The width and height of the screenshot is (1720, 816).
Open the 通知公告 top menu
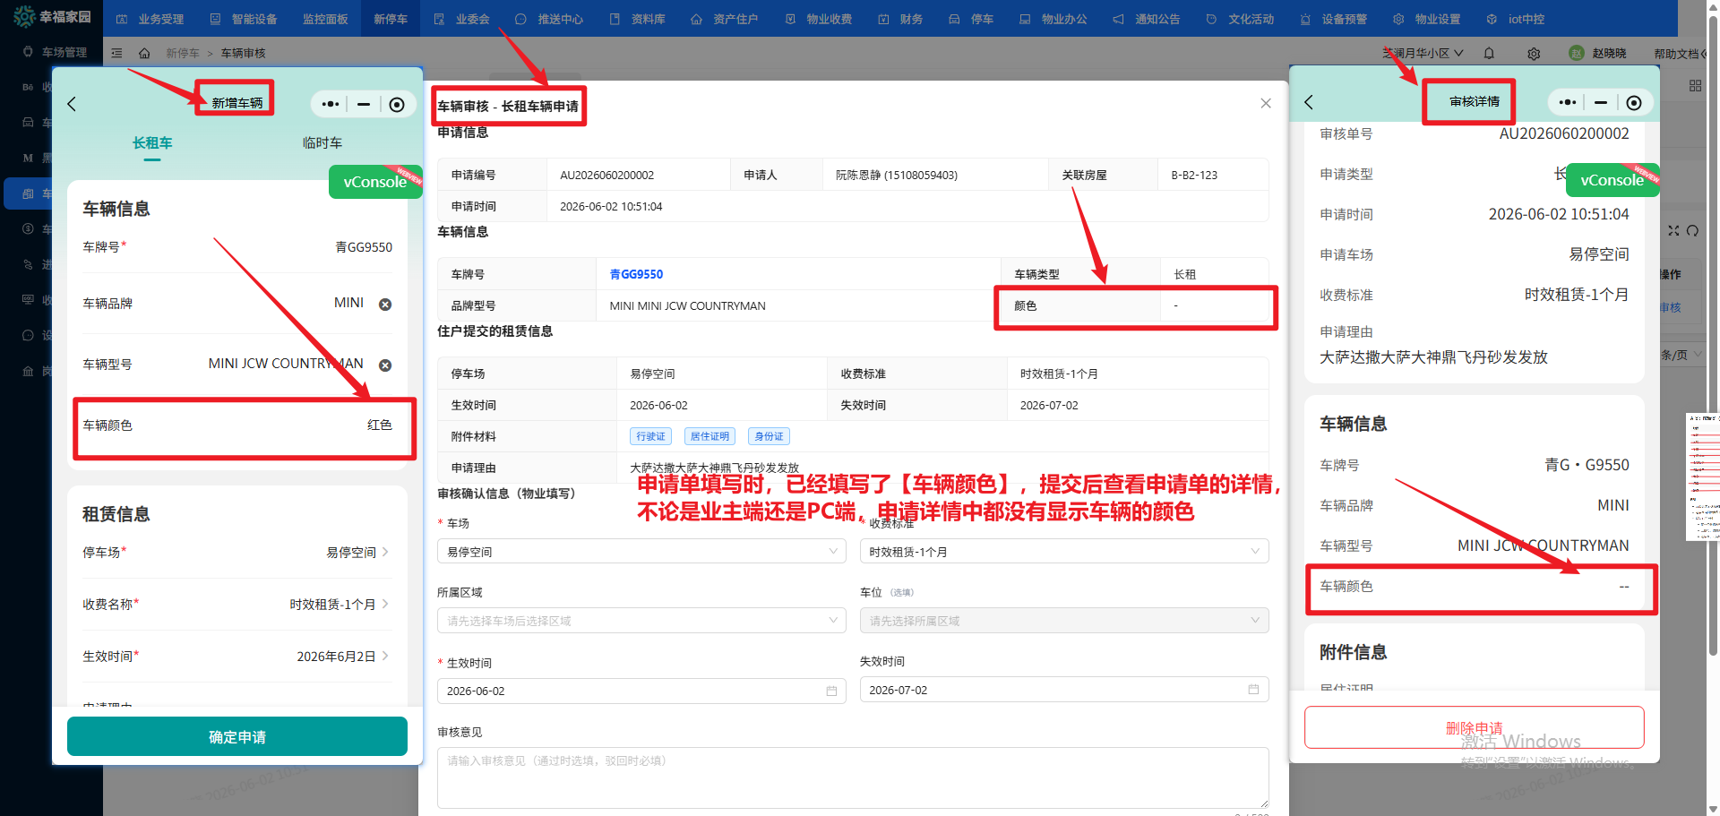click(x=1147, y=19)
